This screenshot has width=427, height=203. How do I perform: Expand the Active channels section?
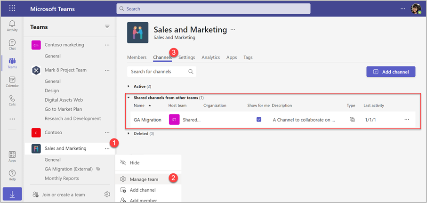click(x=129, y=87)
